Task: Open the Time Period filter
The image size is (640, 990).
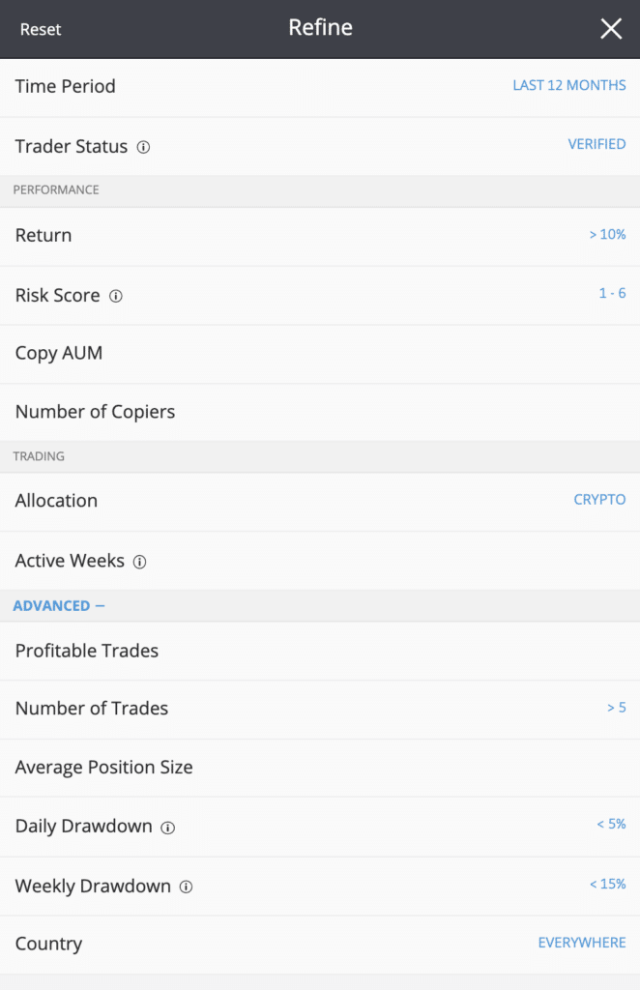Action: tap(320, 87)
